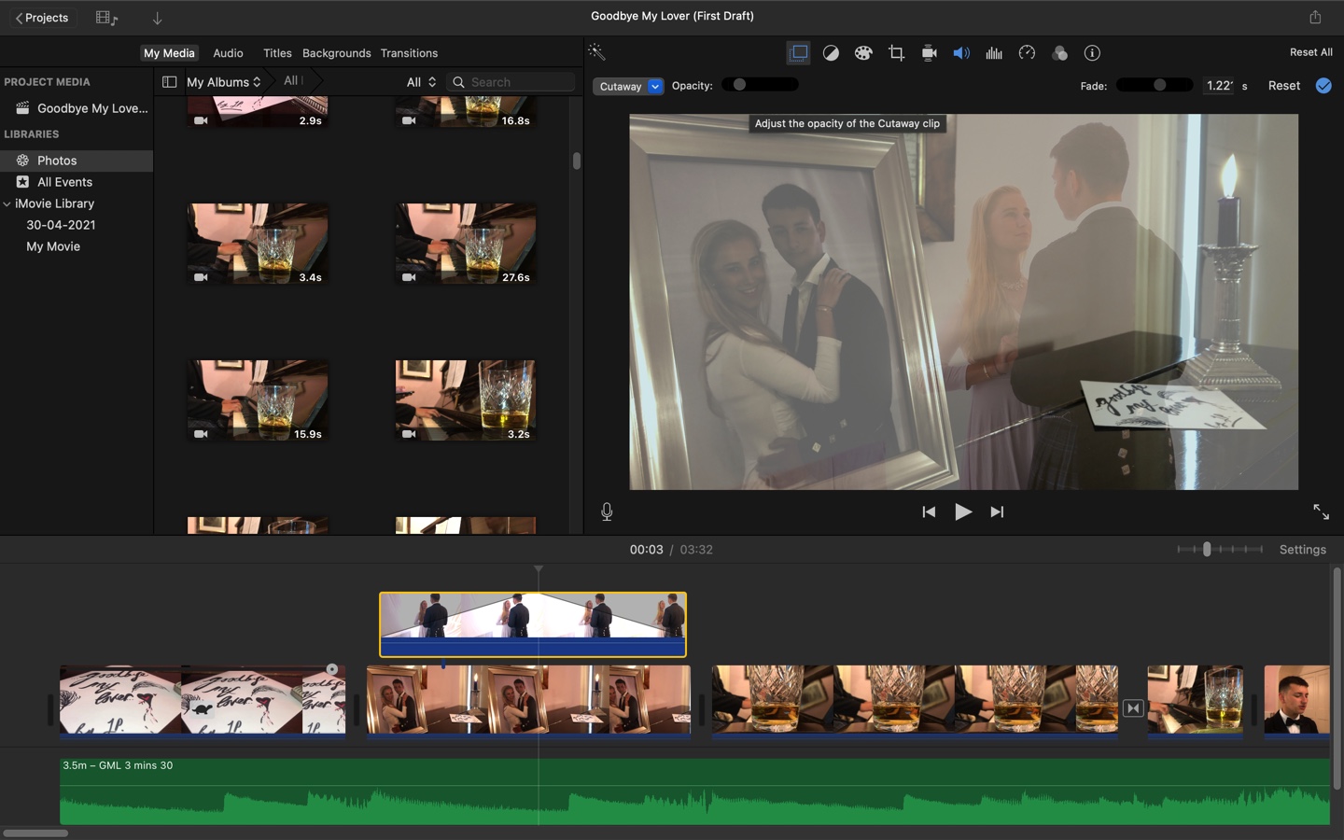Select the whisky glass clip in timeline
Viewport: 1344px width, 840px height.
point(915,701)
